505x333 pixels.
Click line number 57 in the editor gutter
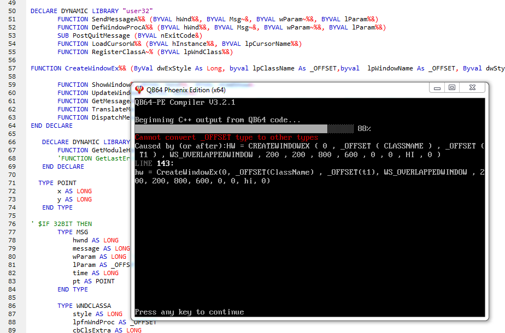(12, 68)
